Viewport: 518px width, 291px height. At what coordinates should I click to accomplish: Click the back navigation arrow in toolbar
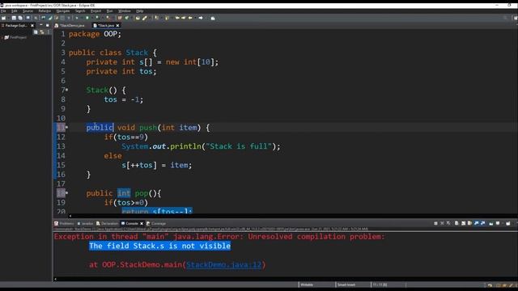click(x=190, y=18)
